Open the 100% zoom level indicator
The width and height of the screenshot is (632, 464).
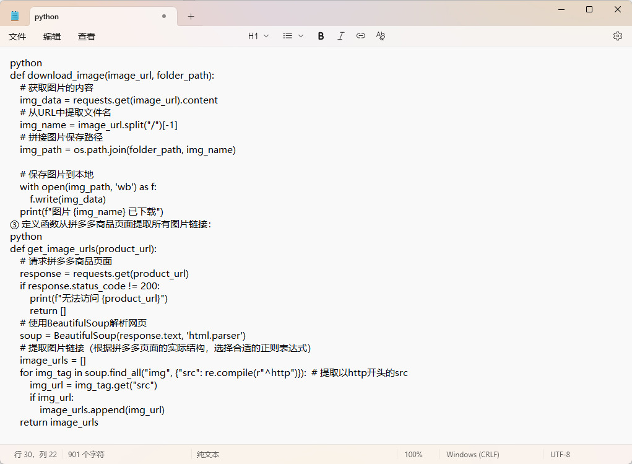tap(413, 455)
